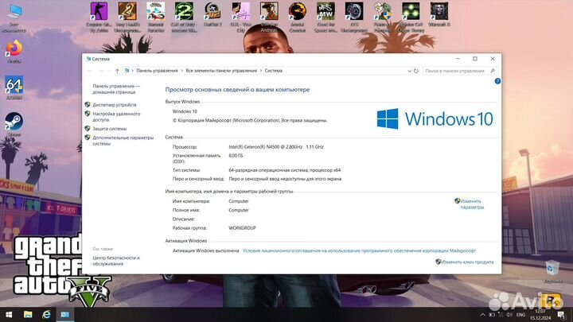Open the Mortal Kombat shortcut
This screenshot has width=573, height=322.
point(298,17)
